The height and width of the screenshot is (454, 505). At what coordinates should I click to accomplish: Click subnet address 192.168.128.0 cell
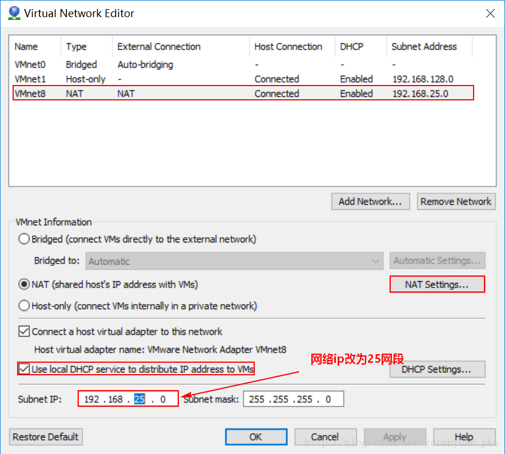(x=423, y=79)
